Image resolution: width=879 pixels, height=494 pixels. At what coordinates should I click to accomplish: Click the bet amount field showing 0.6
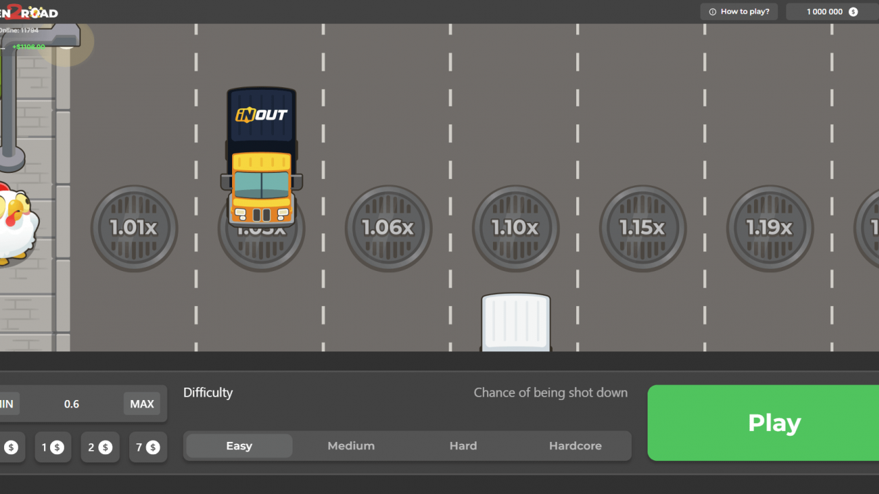71,404
